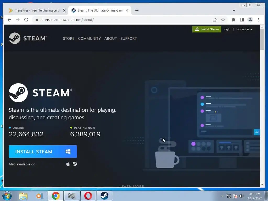The width and height of the screenshot is (268, 201).
Task: Open the Chrome profile avatar
Action: [x=250, y=20]
